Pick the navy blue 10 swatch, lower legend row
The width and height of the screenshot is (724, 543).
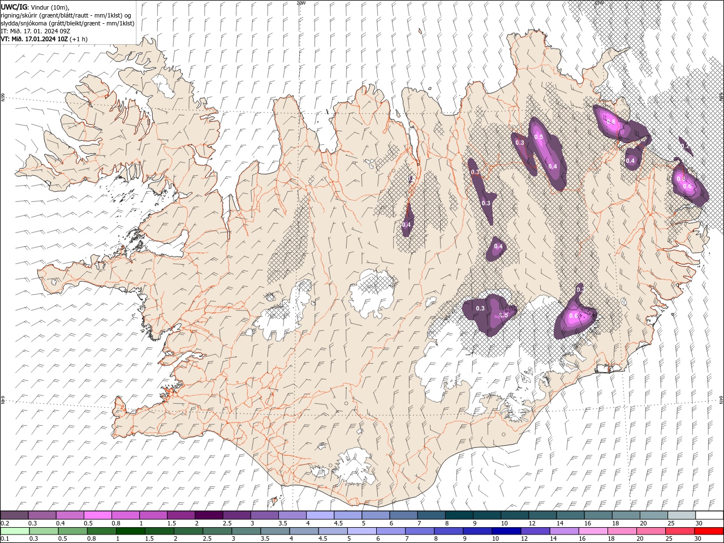point(506,531)
